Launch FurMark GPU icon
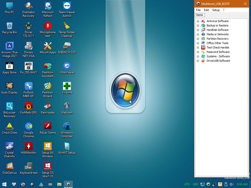 click(29, 108)
